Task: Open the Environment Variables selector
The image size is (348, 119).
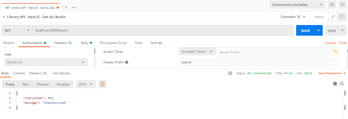Action: click(297, 5)
